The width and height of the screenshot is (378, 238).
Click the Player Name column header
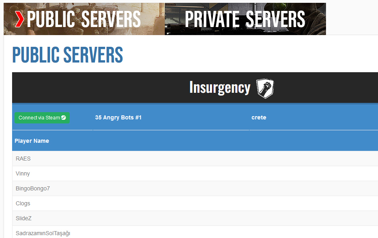32,141
